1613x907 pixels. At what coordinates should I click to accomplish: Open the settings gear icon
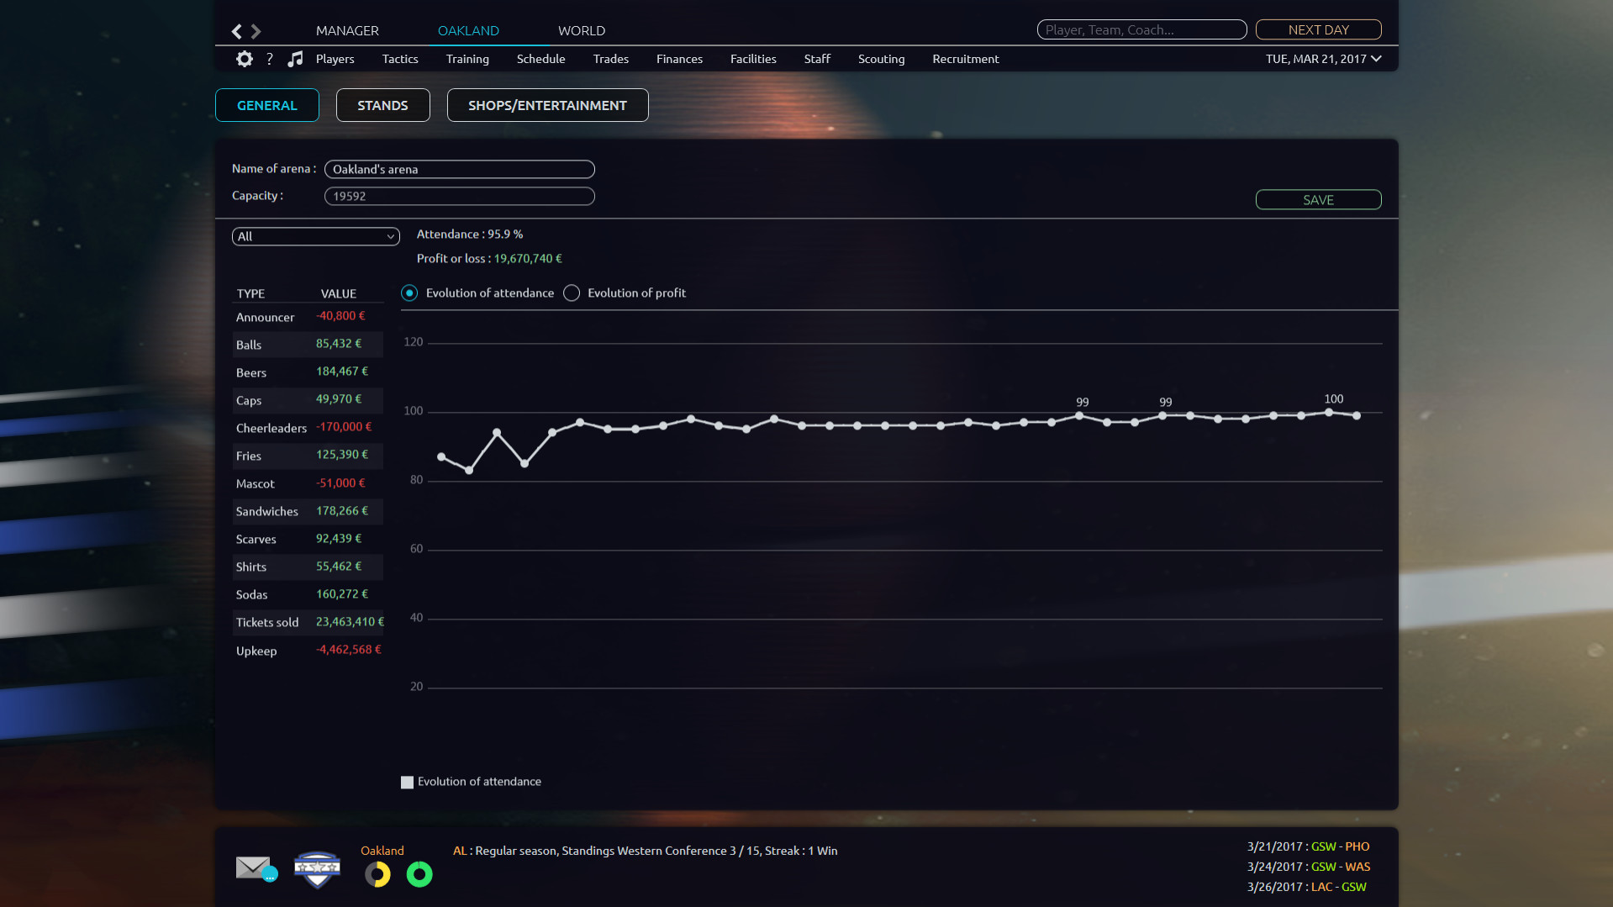click(244, 59)
